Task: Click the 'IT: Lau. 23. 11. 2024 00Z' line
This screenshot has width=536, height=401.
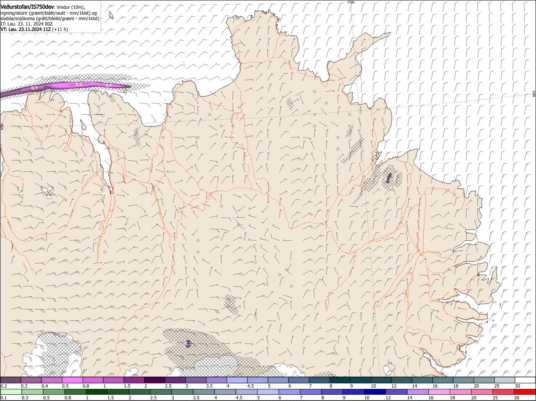Action: click(26, 24)
